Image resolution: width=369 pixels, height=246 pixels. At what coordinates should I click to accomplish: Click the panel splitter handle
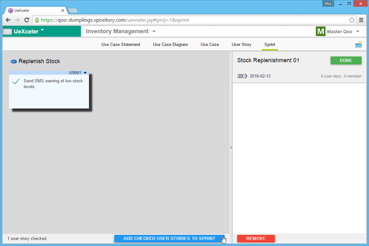point(231,147)
